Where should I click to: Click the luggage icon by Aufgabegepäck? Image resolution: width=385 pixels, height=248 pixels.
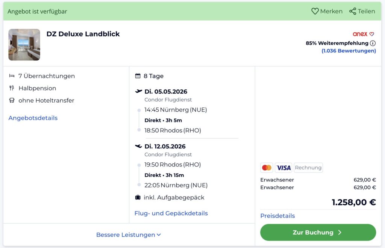pos(138,197)
